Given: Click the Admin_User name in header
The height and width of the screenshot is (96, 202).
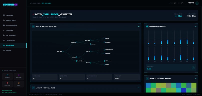Looking at the screenshot, I should click(191, 3).
